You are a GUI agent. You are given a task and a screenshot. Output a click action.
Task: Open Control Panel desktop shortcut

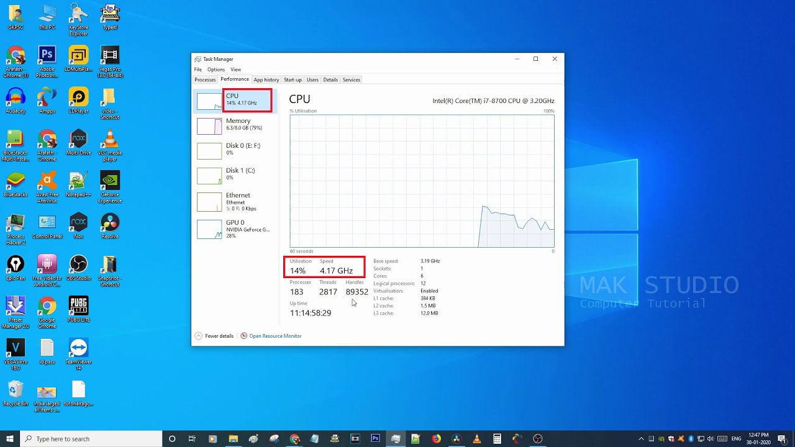click(x=47, y=226)
